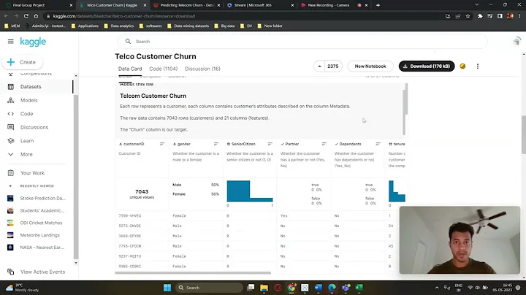Open Excel from the taskbar
The image size is (526, 295).
[x=359, y=288]
